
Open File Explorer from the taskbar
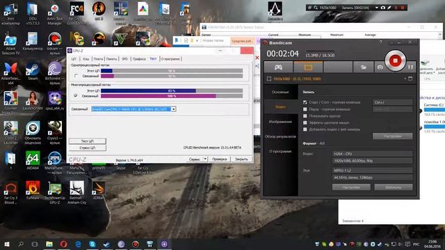[49, 244]
